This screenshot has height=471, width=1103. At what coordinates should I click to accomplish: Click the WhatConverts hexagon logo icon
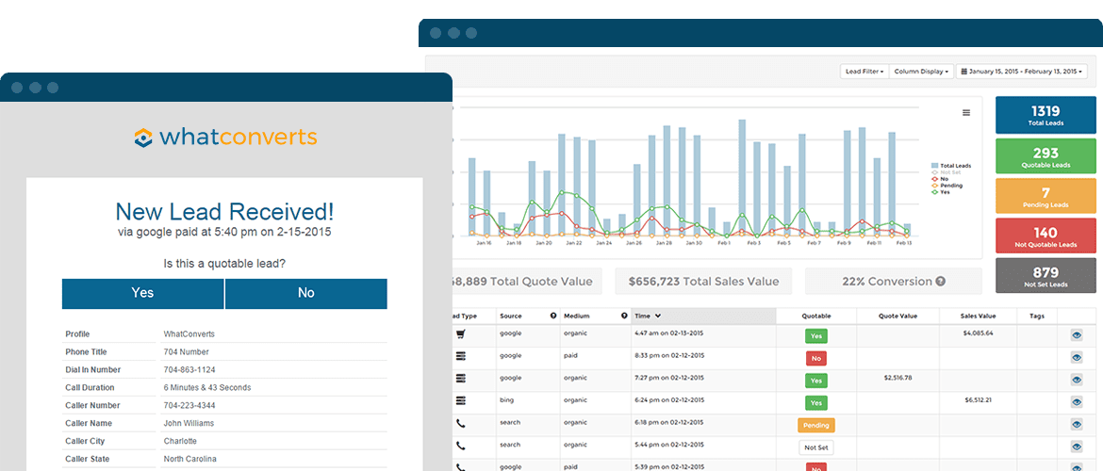(143, 138)
